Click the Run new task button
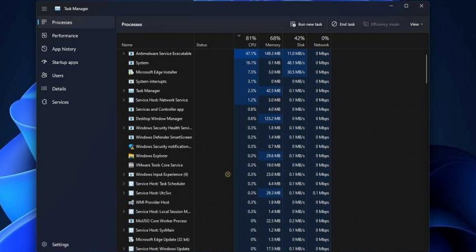 pyautogui.click(x=306, y=25)
